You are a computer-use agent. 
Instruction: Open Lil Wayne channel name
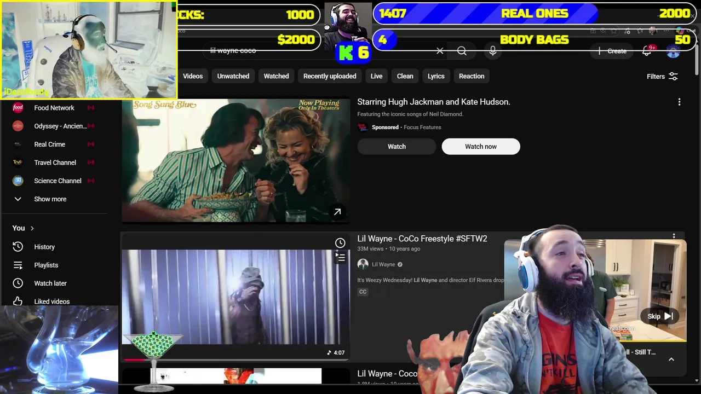pos(383,264)
